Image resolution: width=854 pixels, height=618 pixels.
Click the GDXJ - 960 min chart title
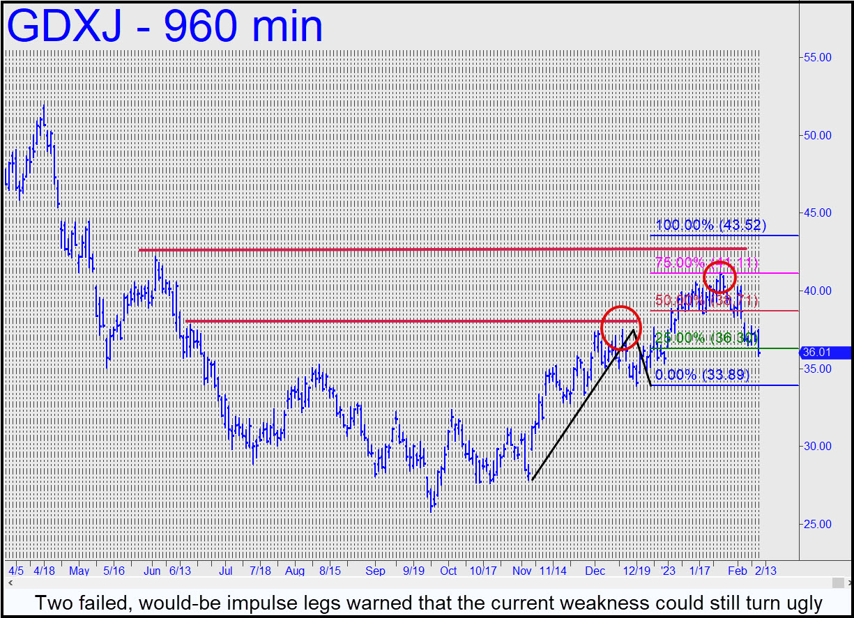click(165, 26)
